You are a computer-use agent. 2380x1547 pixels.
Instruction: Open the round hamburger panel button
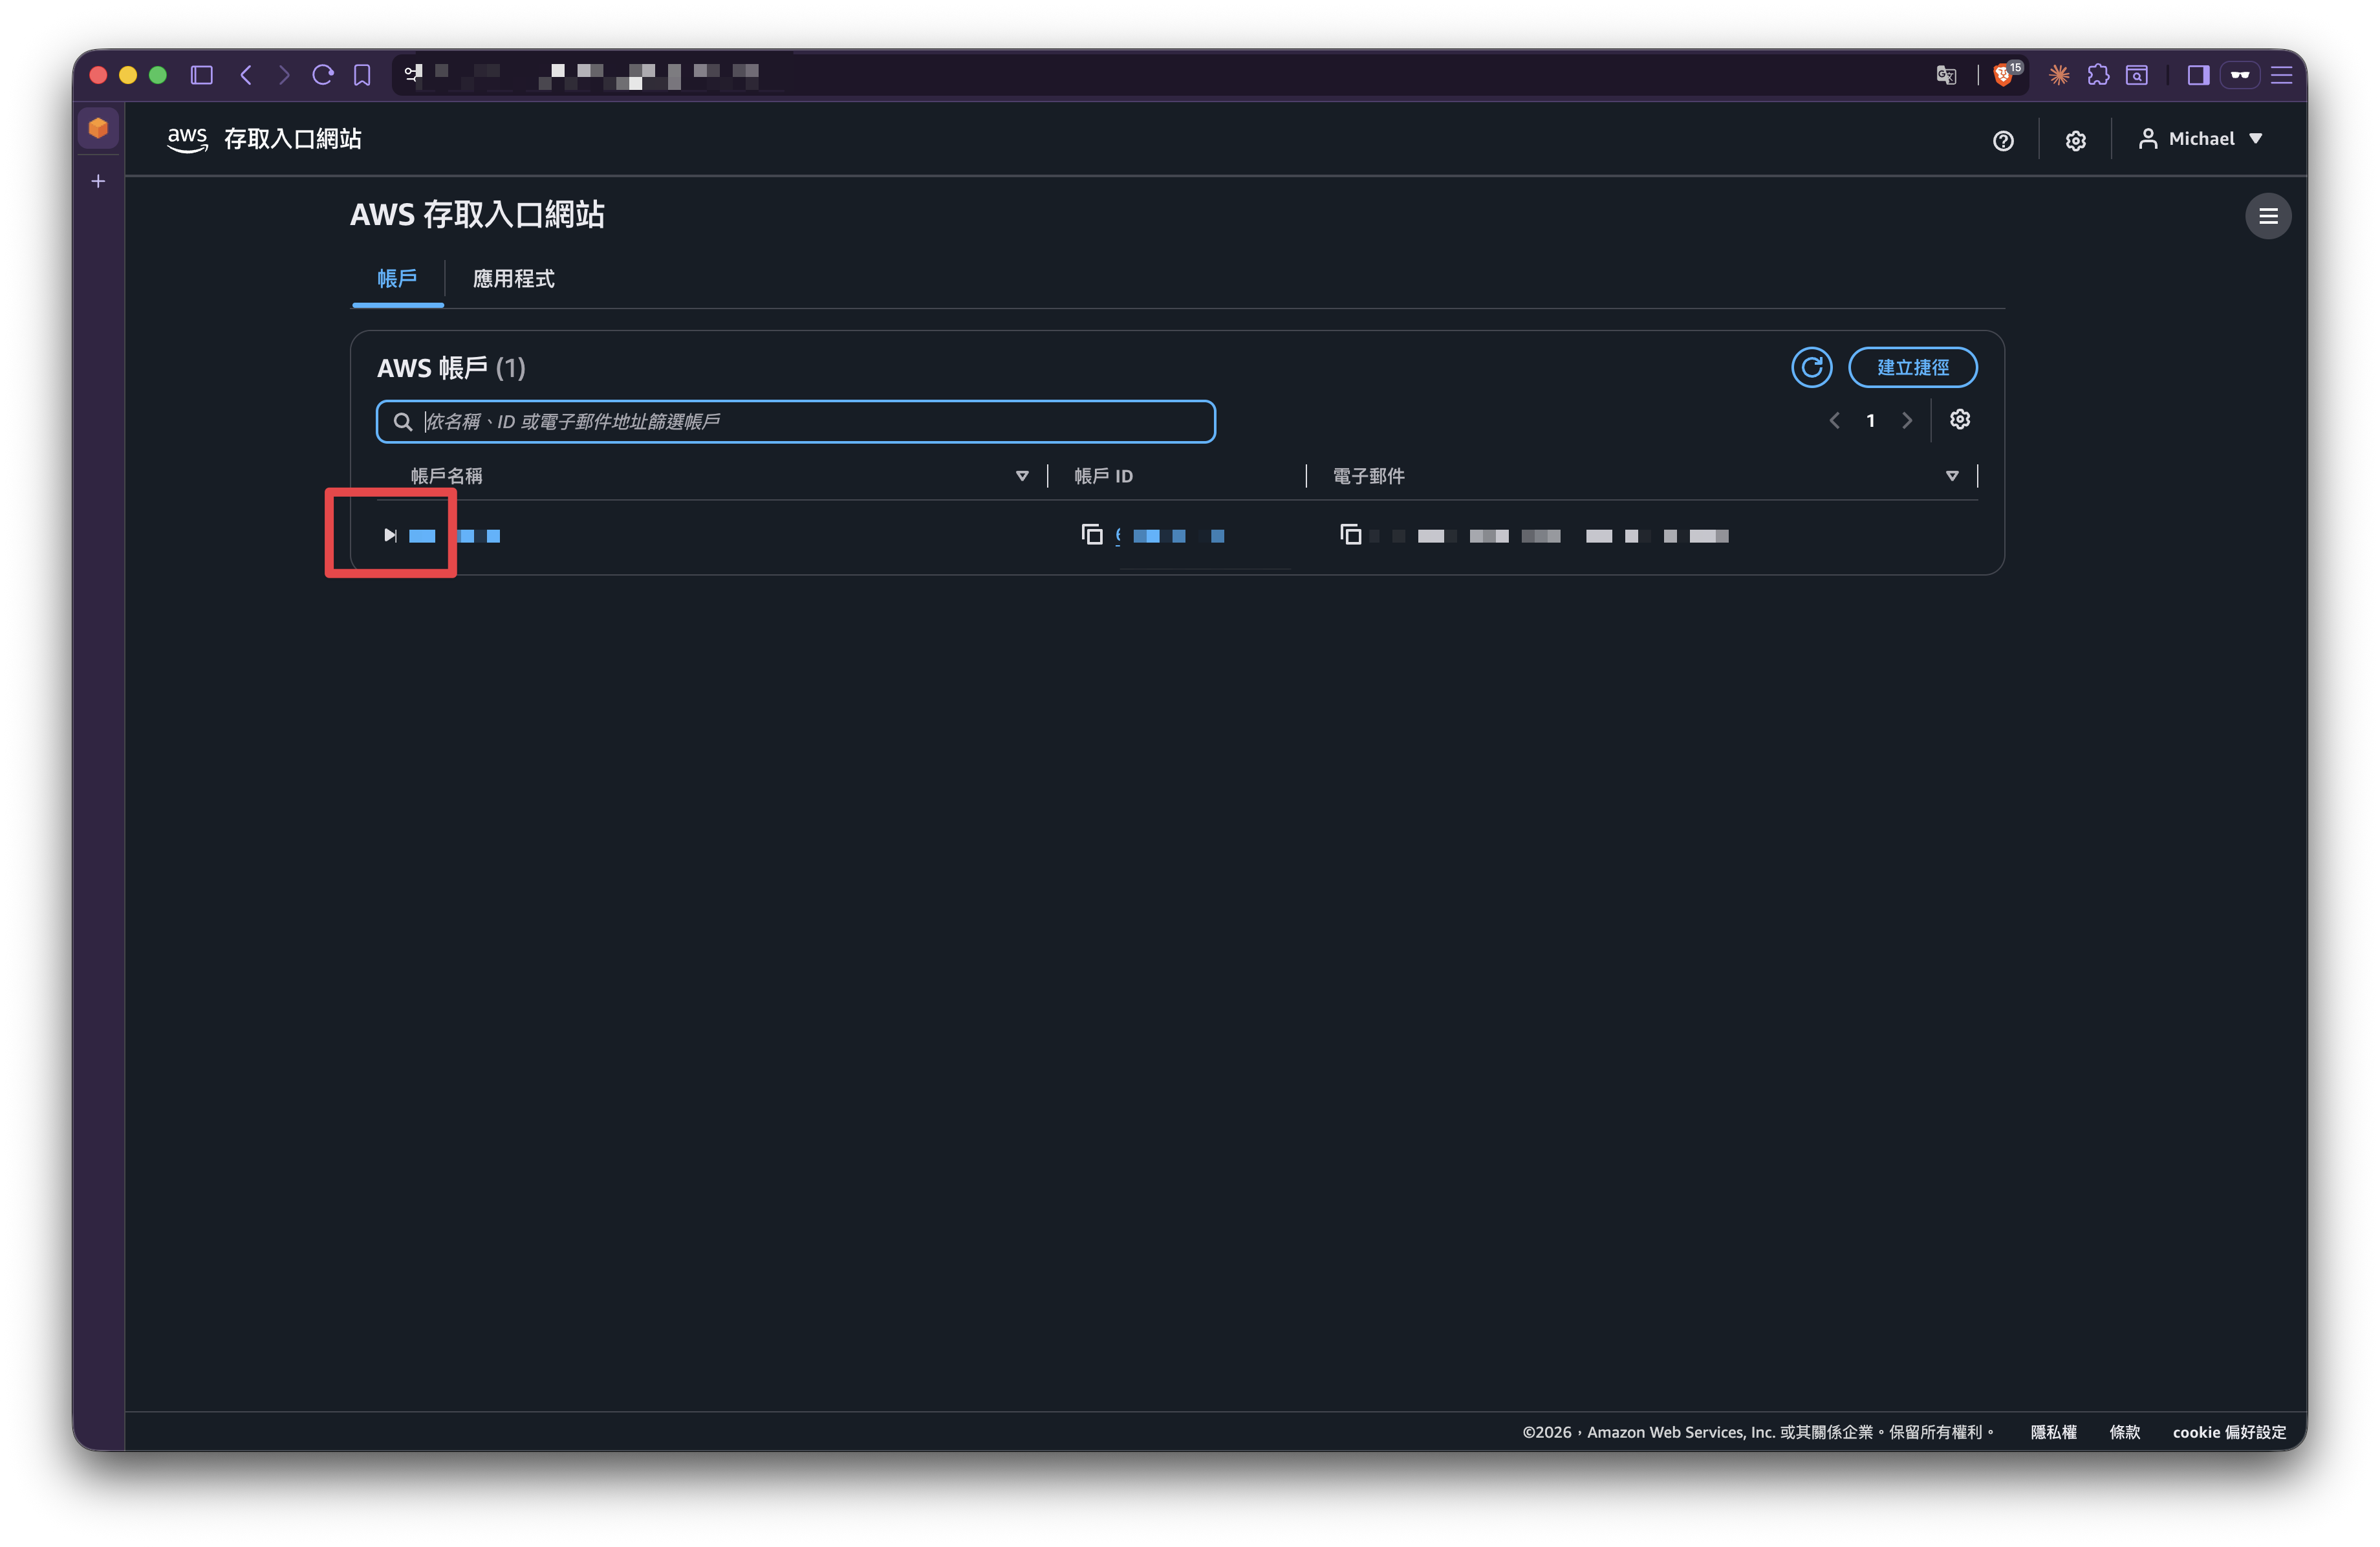pyautogui.click(x=2268, y=216)
